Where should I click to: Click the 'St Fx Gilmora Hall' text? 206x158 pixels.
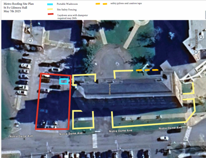pyautogui.click(x=16, y=8)
